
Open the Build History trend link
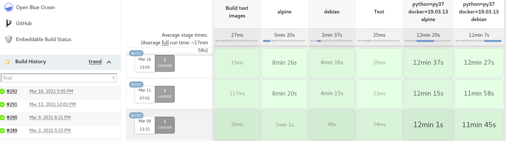95,62
